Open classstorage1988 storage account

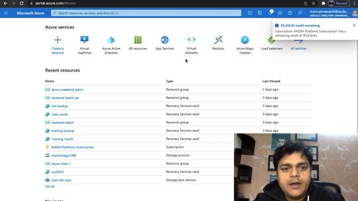click(63, 155)
